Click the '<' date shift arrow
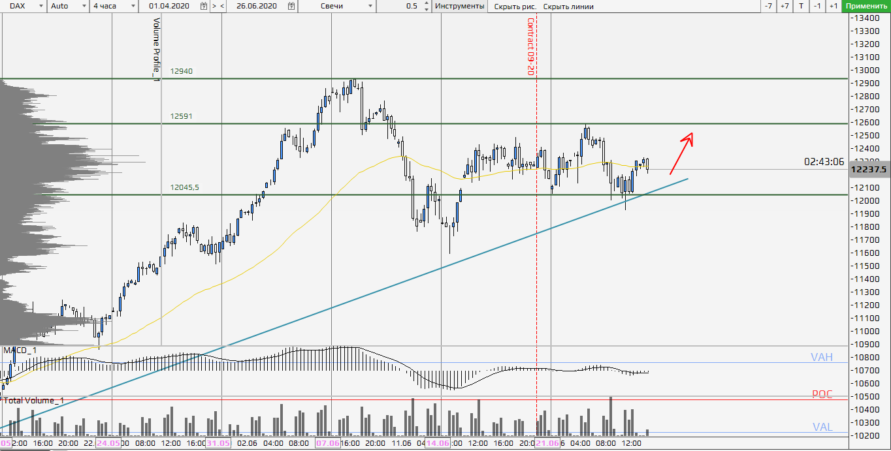Viewport: 891px width, 451px height. (x=222, y=6)
